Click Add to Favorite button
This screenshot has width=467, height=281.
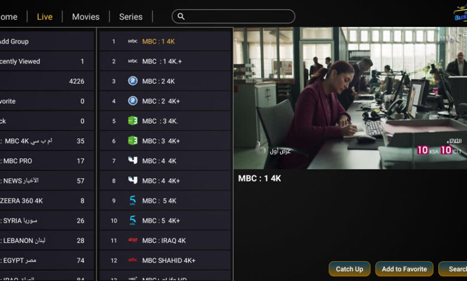coord(404,269)
